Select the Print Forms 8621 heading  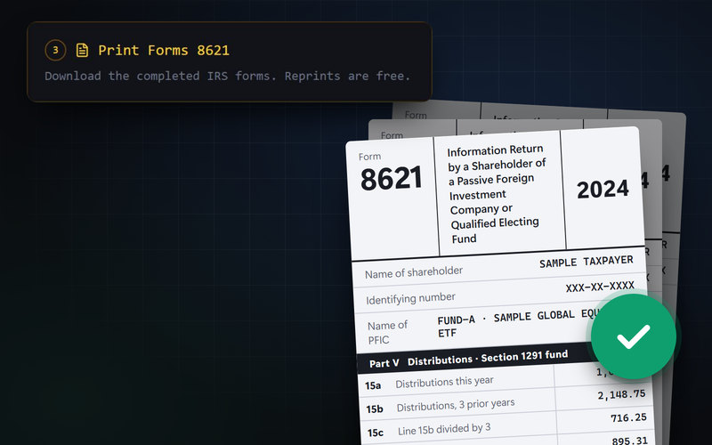coord(164,50)
